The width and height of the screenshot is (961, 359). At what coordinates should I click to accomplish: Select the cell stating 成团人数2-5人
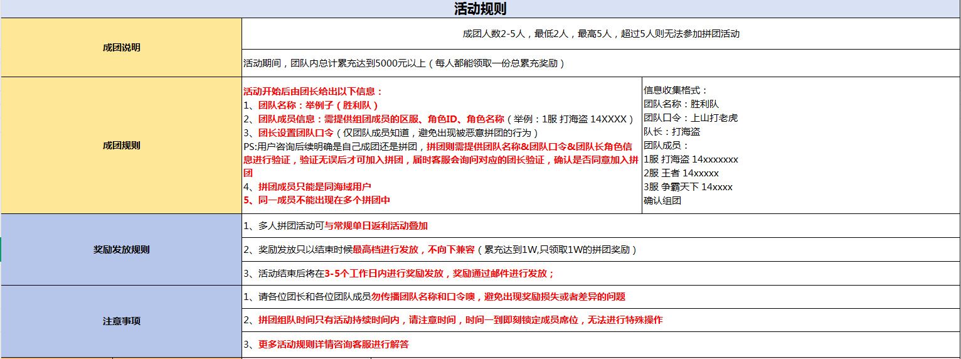click(x=600, y=34)
